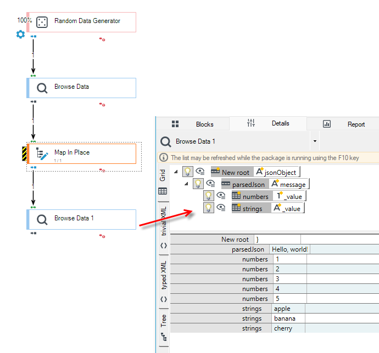Click the jsonObject text type icon
Screen dimensions: 379x353
pyautogui.click(x=260, y=171)
